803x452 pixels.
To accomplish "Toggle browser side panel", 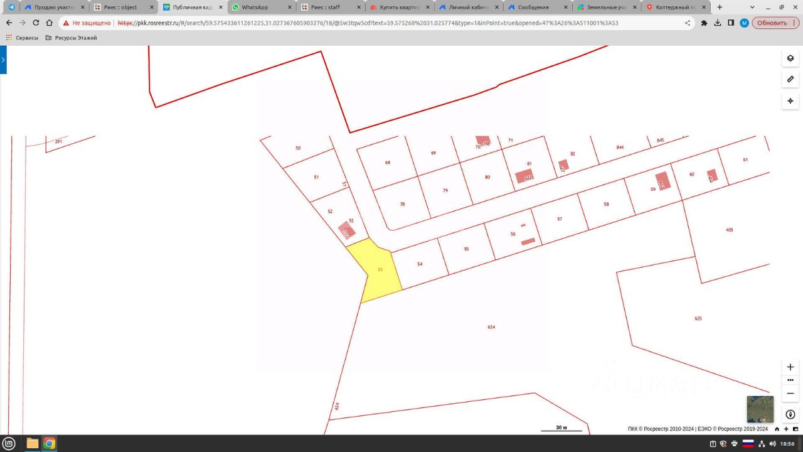I will (731, 23).
